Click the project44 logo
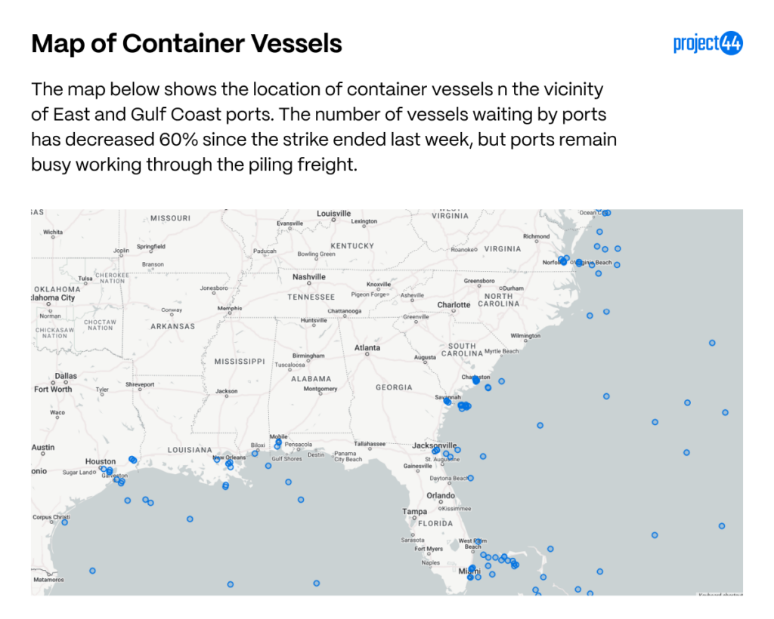Screen dimensions: 774x619 [707, 43]
